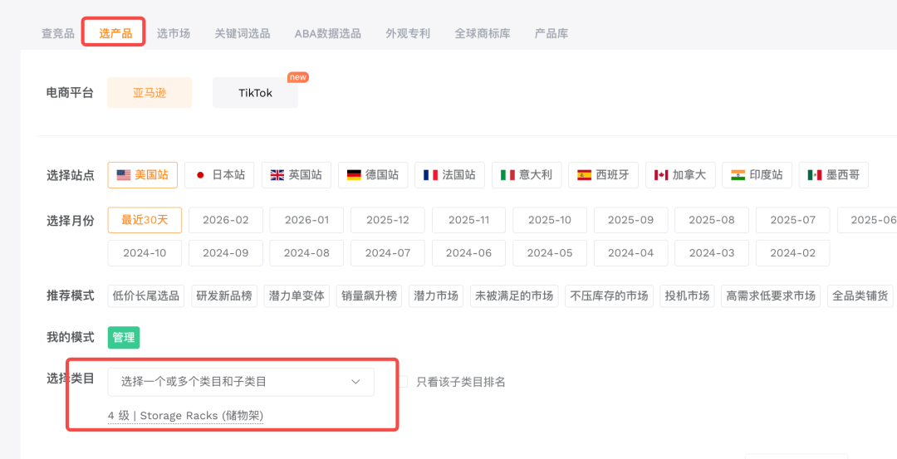This screenshot has width=897, height=459.
Task: Select month 2024-05
Action: click(x=550, y=253)
